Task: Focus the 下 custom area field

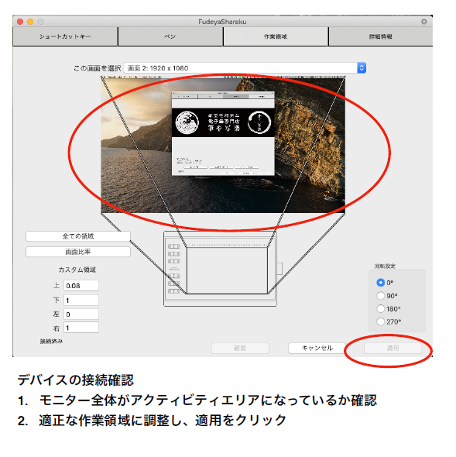Action: coord(81,301)
